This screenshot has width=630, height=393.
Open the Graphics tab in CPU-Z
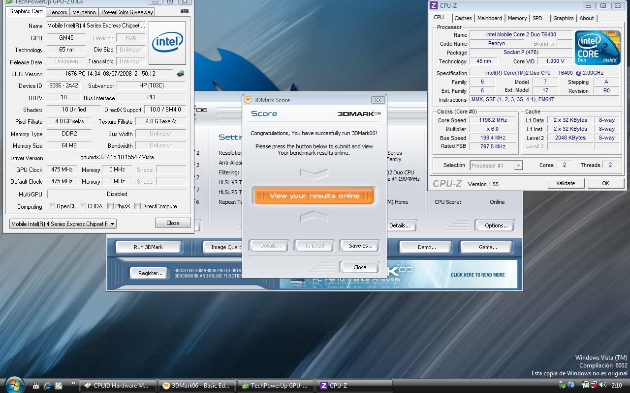(563, 18)
